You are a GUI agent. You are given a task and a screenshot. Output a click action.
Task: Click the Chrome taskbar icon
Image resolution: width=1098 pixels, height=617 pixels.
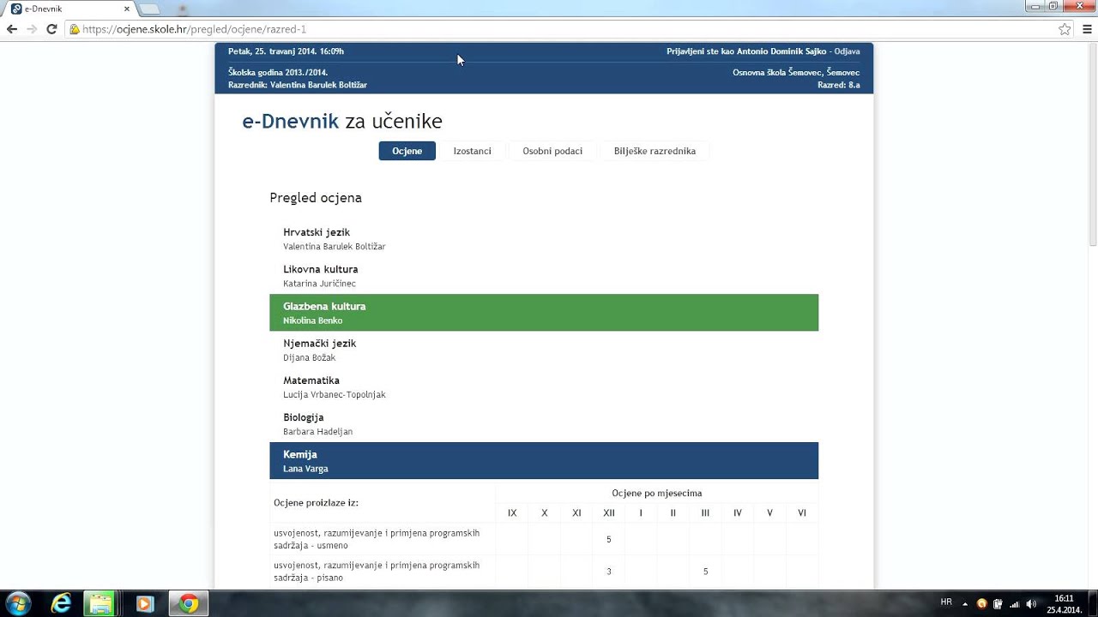click(x=189, y=604)
